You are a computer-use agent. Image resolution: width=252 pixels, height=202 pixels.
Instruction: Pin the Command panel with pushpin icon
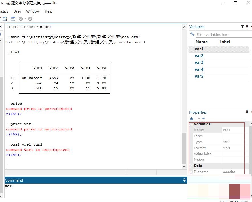tap(184, 180)
